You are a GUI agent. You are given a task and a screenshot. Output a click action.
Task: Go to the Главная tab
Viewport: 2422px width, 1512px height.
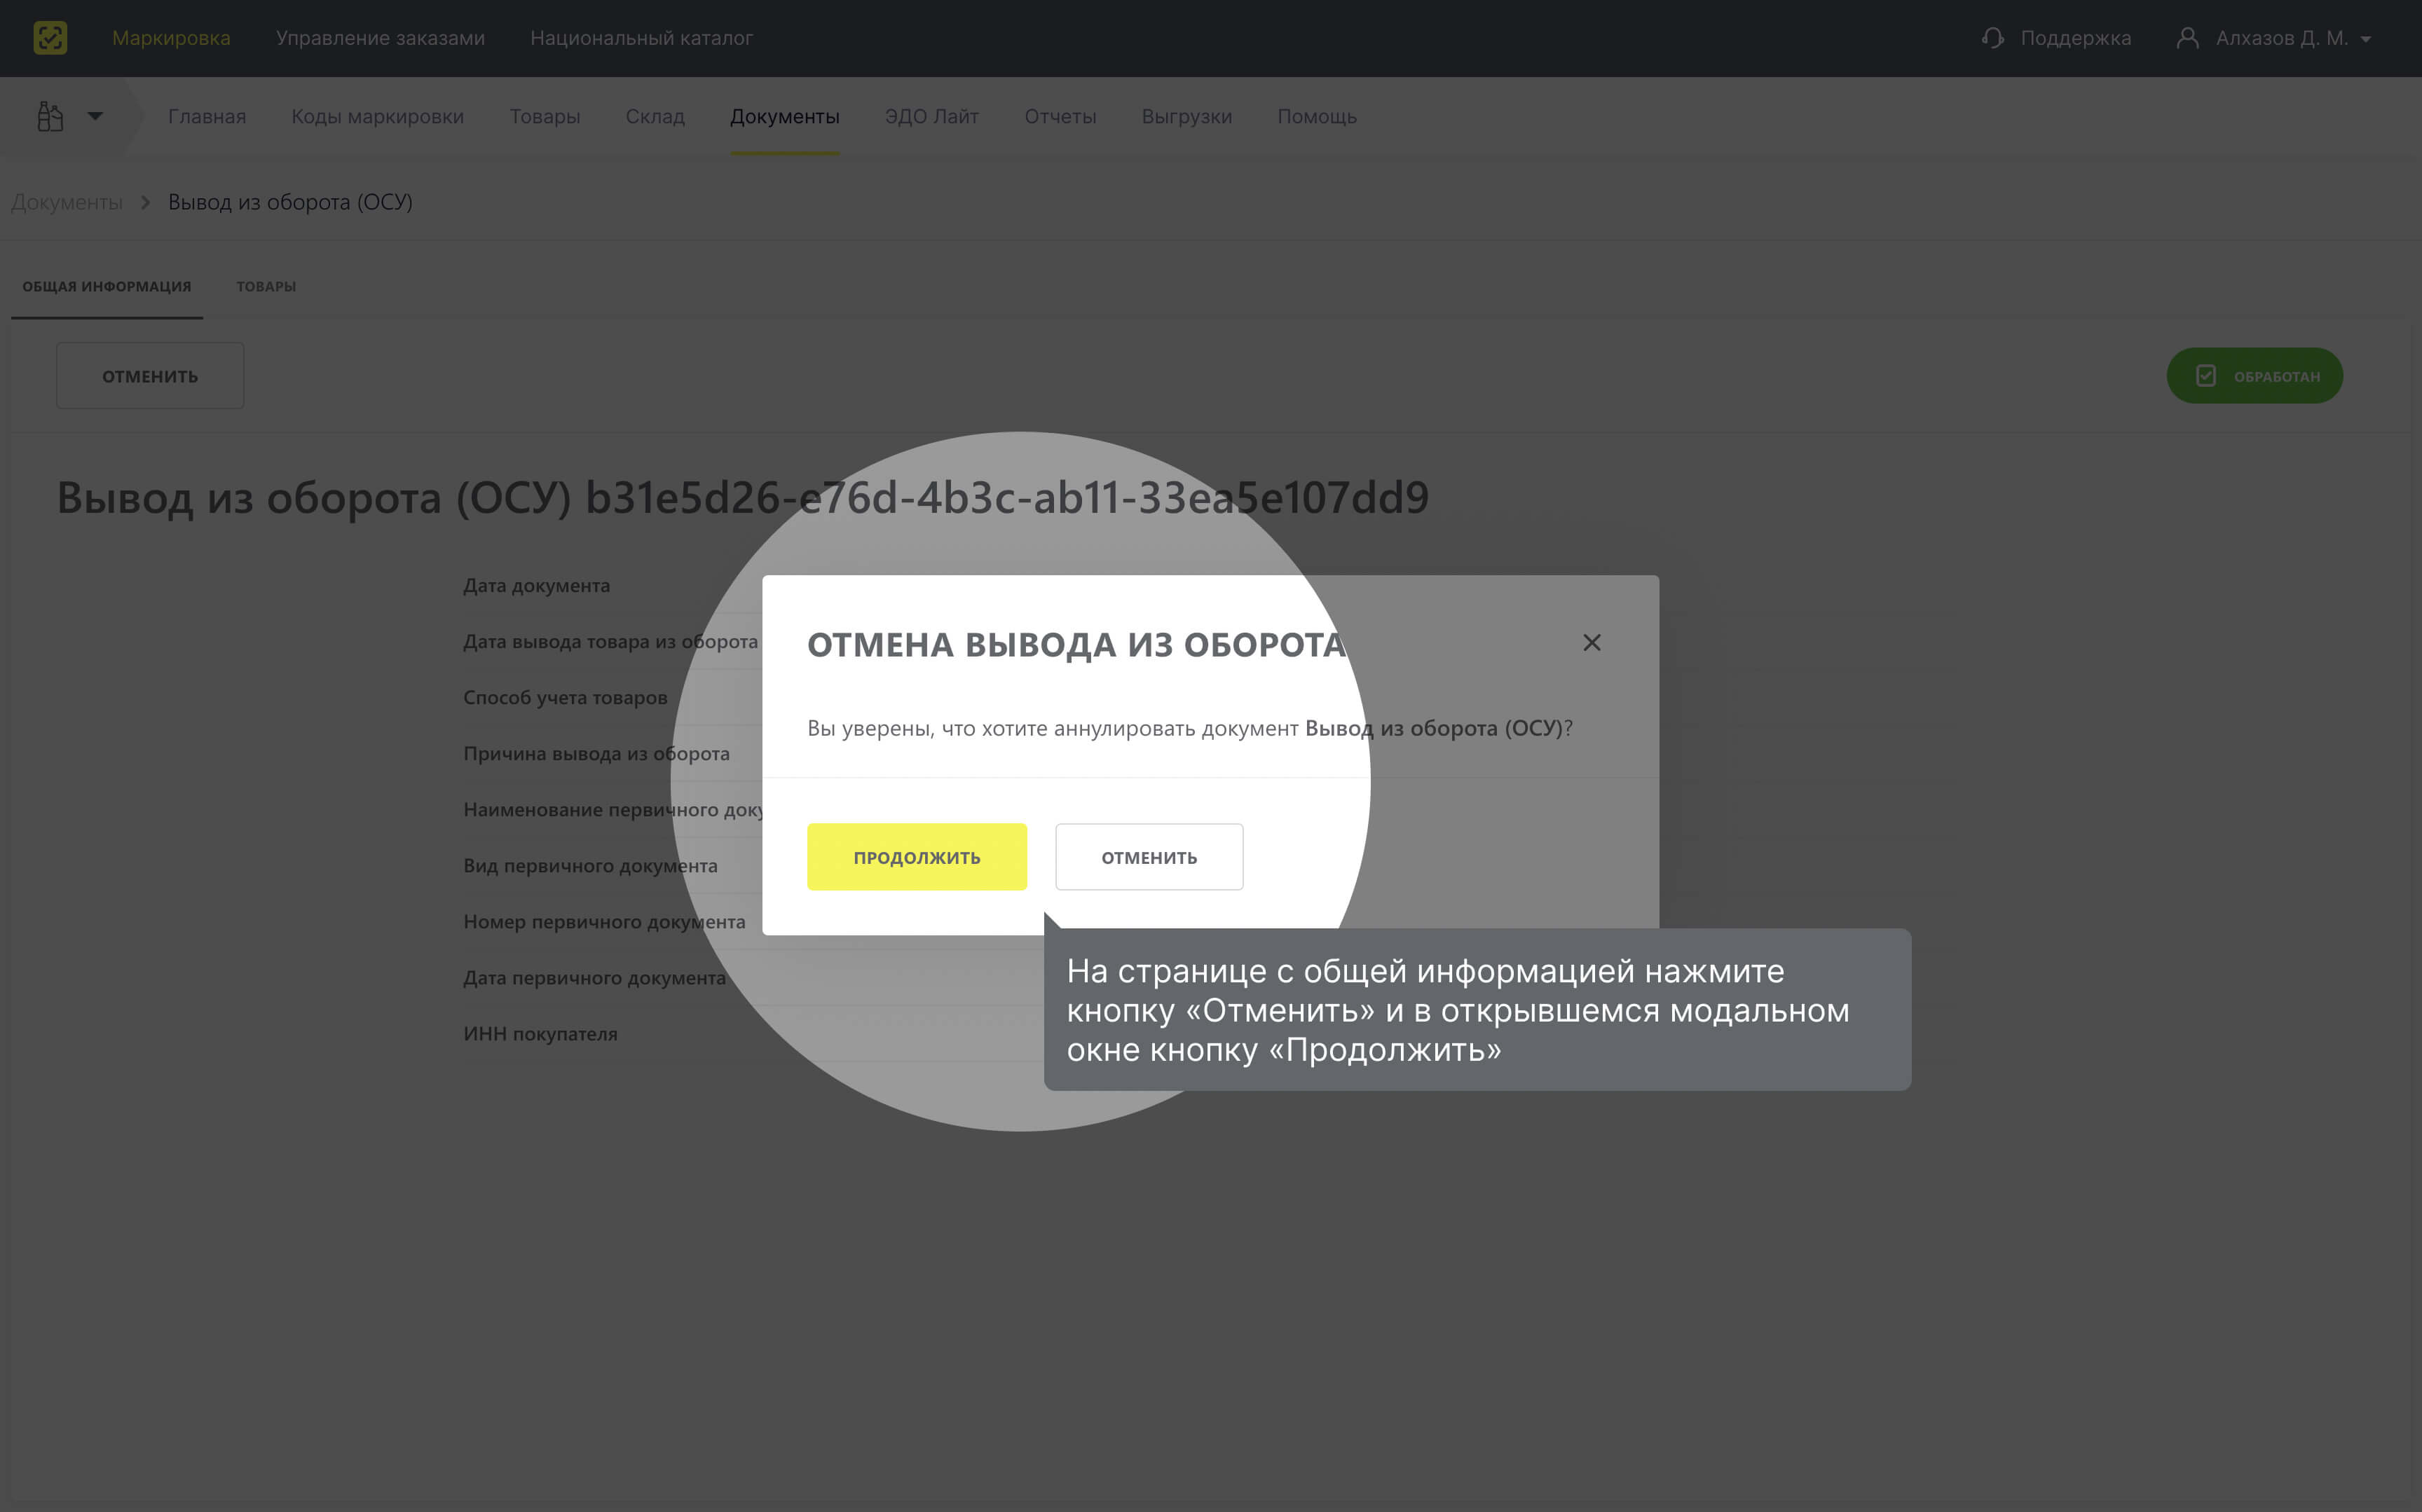(207, 116)
